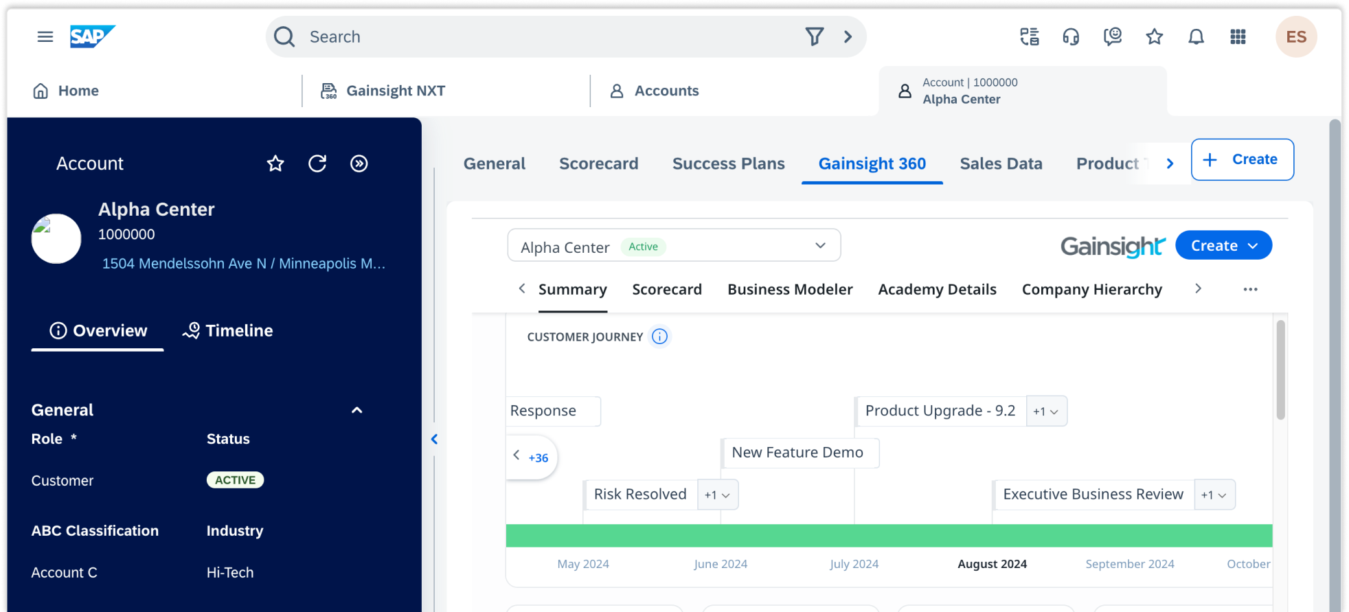Open the notifications bell
The width and height of the screenshot is (1349, 612).
click(x=1196, y=36)
